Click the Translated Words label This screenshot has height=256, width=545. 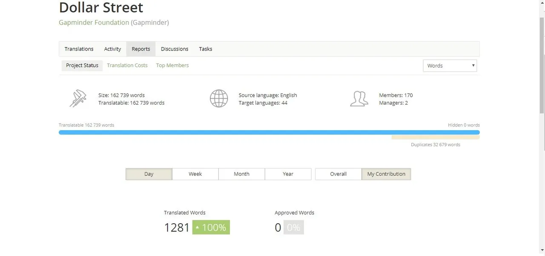[185, 213]
